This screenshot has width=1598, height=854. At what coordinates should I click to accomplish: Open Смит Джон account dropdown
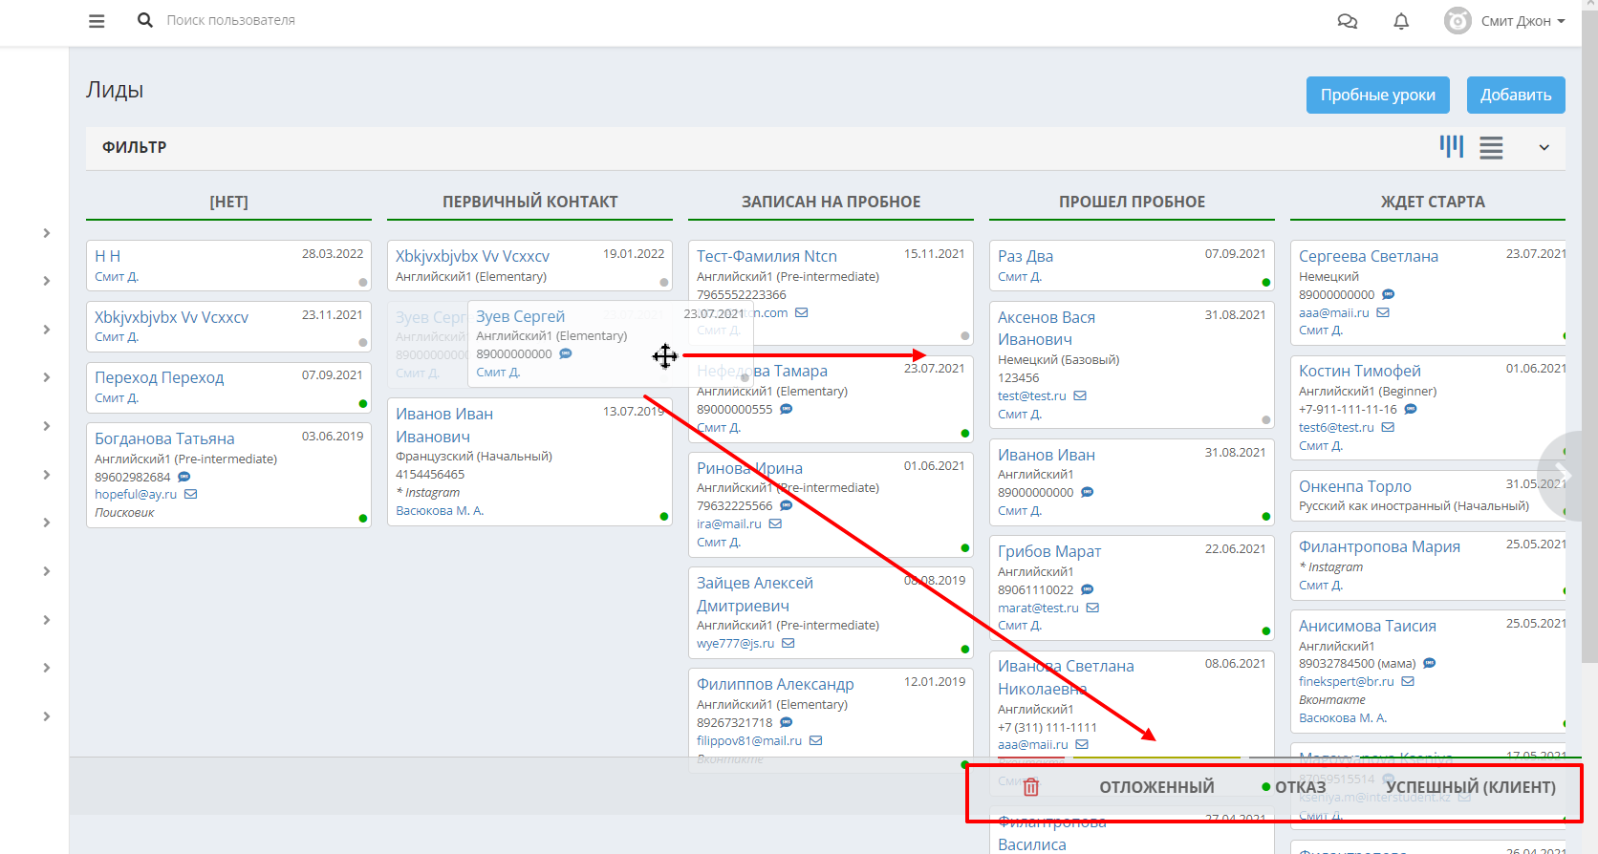(x=1523, y=21)
